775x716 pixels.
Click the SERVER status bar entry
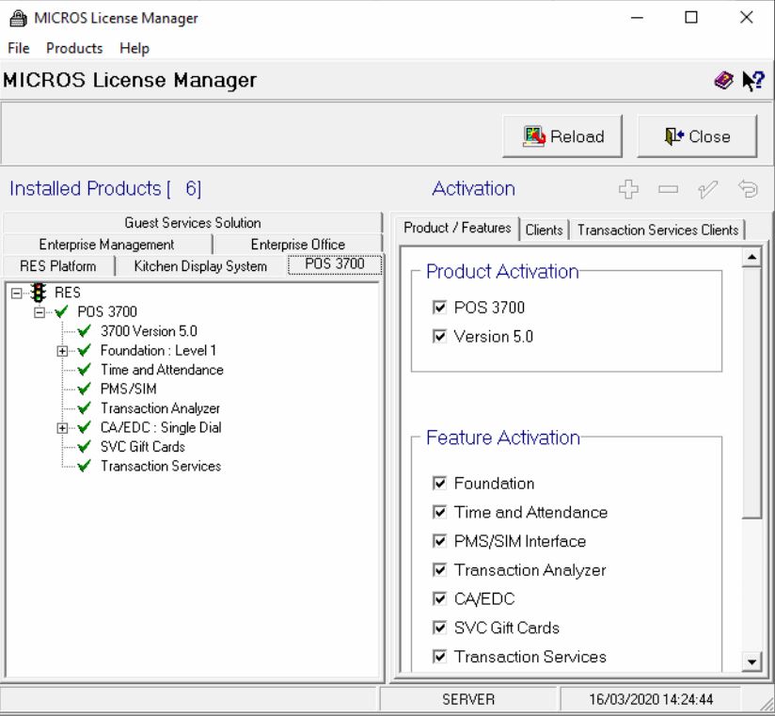468,699
